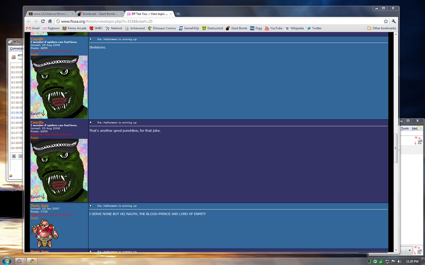This screenshot has height=265, width=425.
Task: Open the GameFAQs bookmark
Action: tap(189, 28)
